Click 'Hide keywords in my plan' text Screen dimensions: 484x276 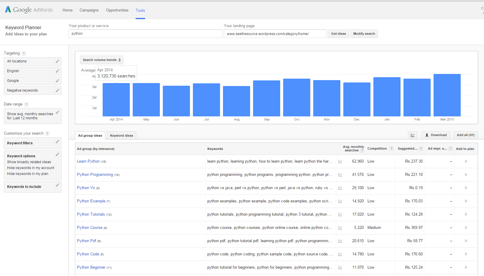(28, 174)
